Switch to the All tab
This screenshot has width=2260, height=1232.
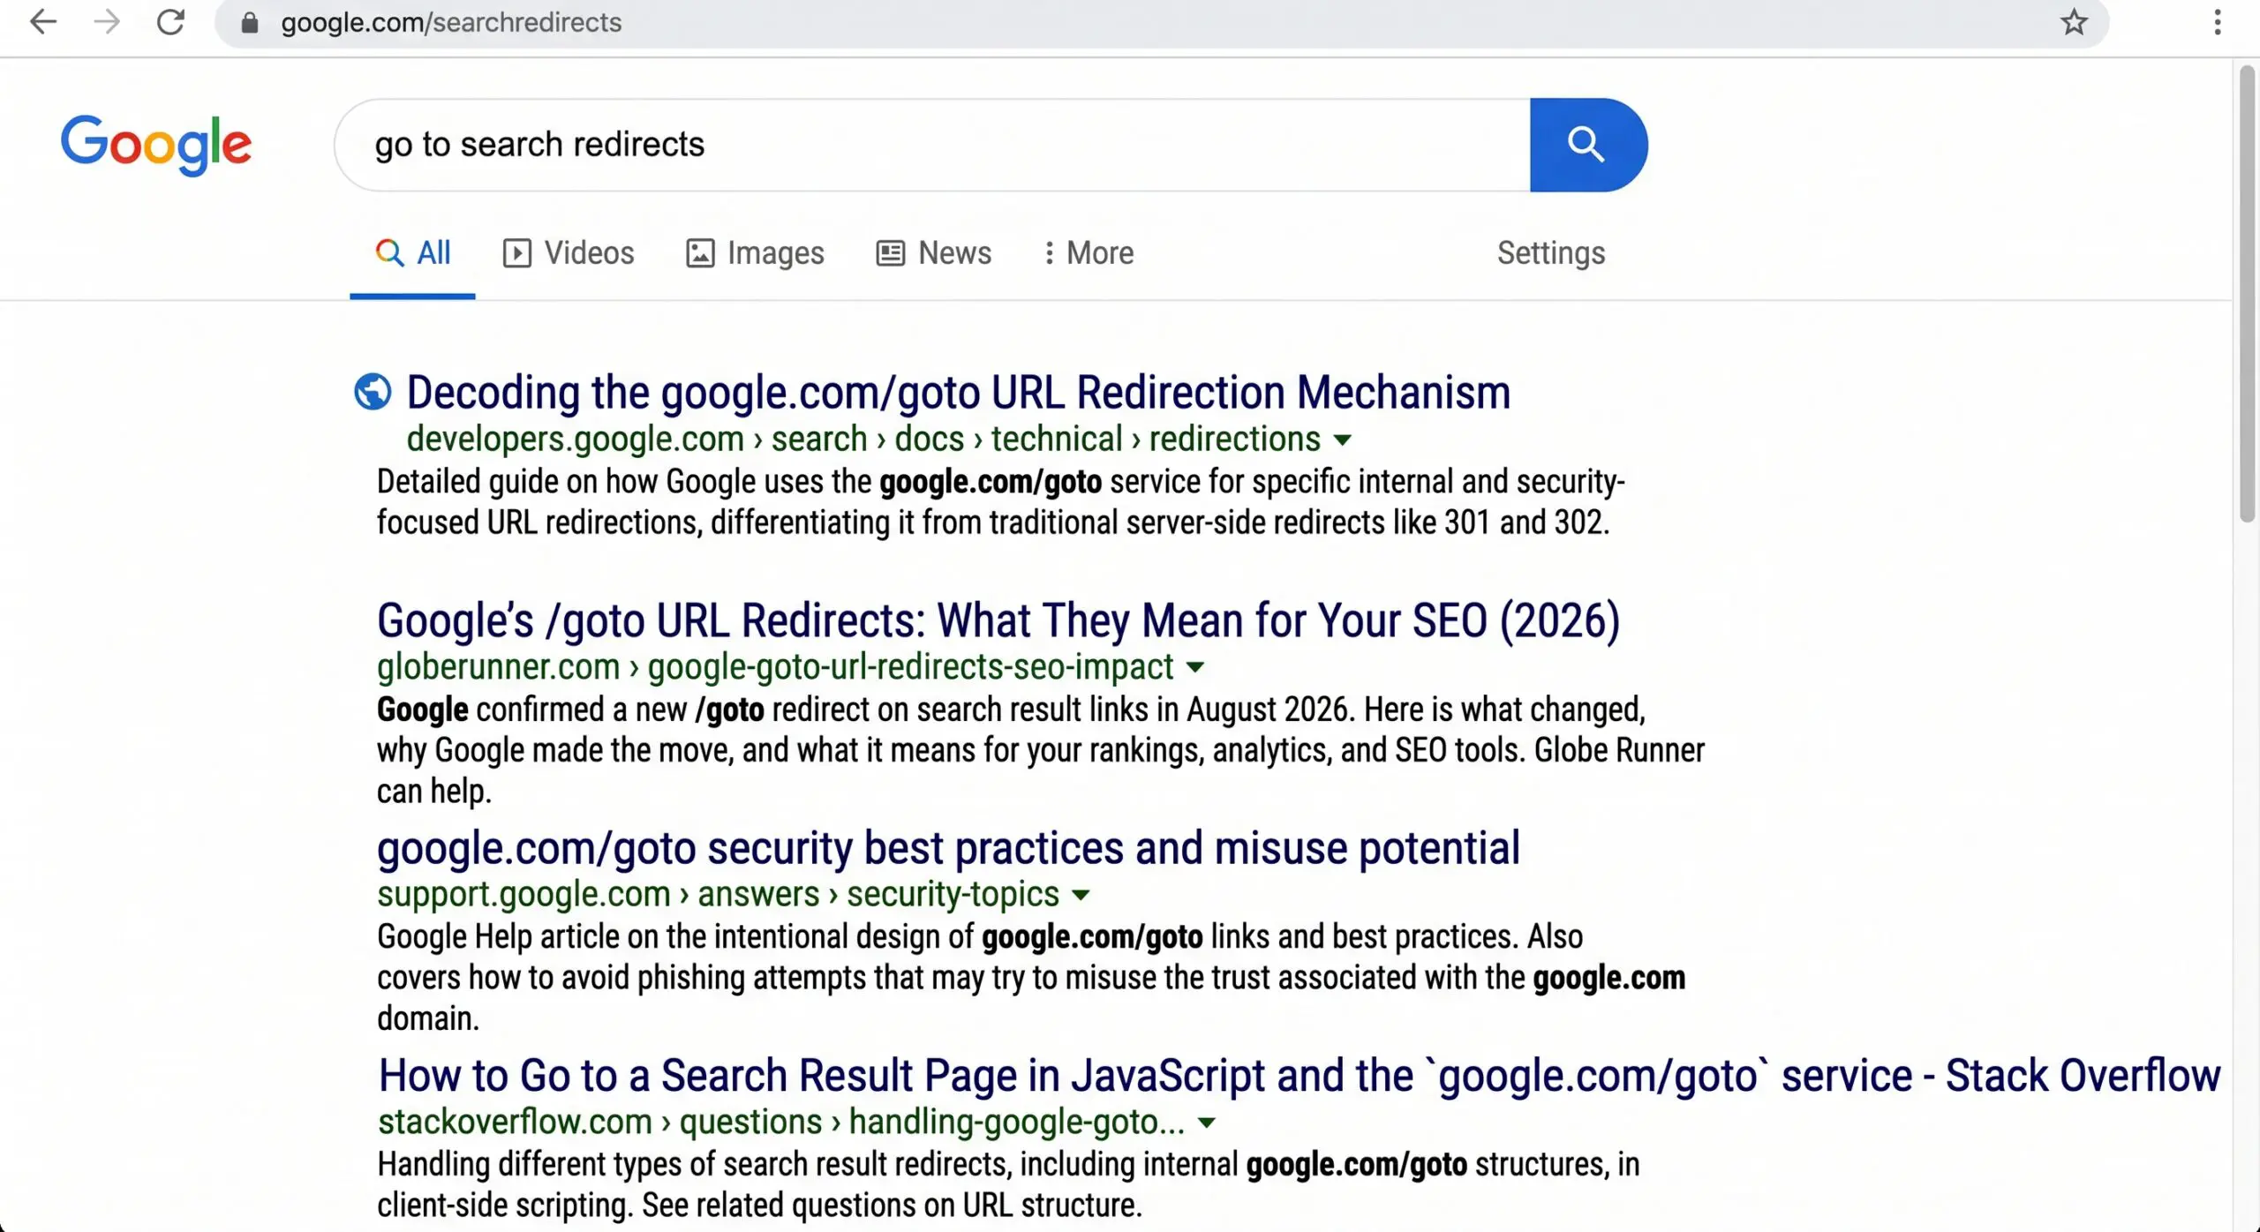(412, 253)
